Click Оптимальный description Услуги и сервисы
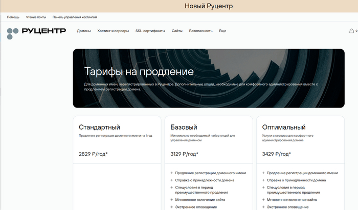Viewport: 358px width, 210px height. point(287,138)
